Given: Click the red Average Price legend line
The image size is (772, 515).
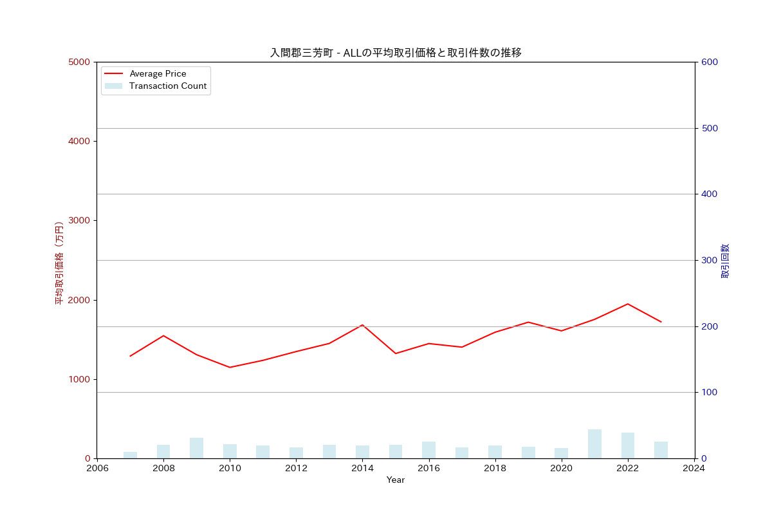Looking at the screenshot, I should [113, 74].
